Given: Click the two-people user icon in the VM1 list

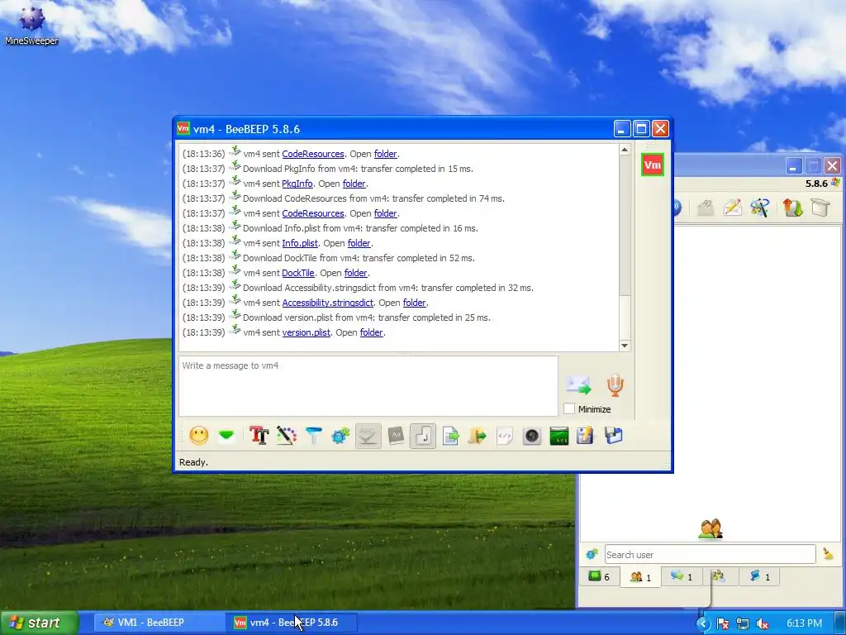Looking at the screenshot, I should click(710, 529).
